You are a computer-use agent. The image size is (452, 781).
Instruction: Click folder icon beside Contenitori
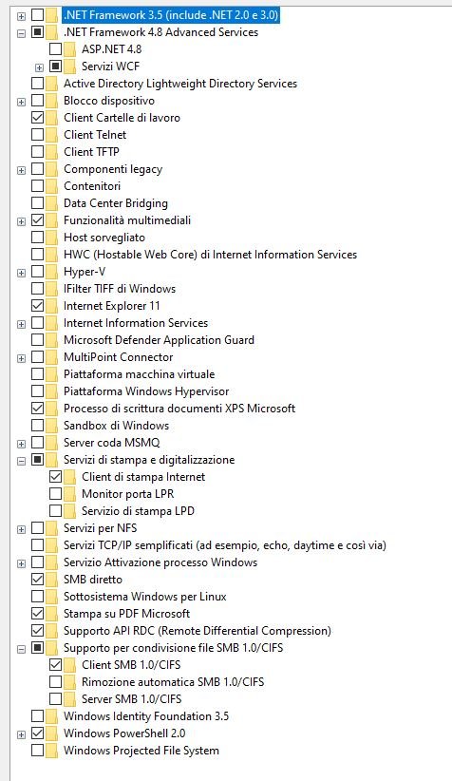coord(52,186)
